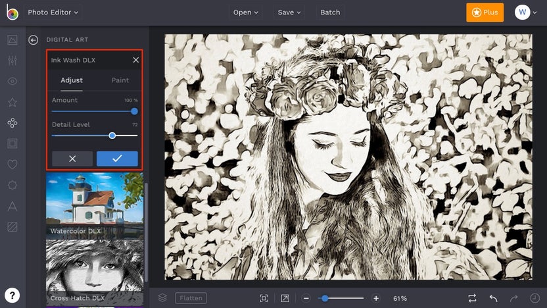This screenshot has height=308, width=547.
Task: Go back using the Digital Art arrow
Action: 34,40
